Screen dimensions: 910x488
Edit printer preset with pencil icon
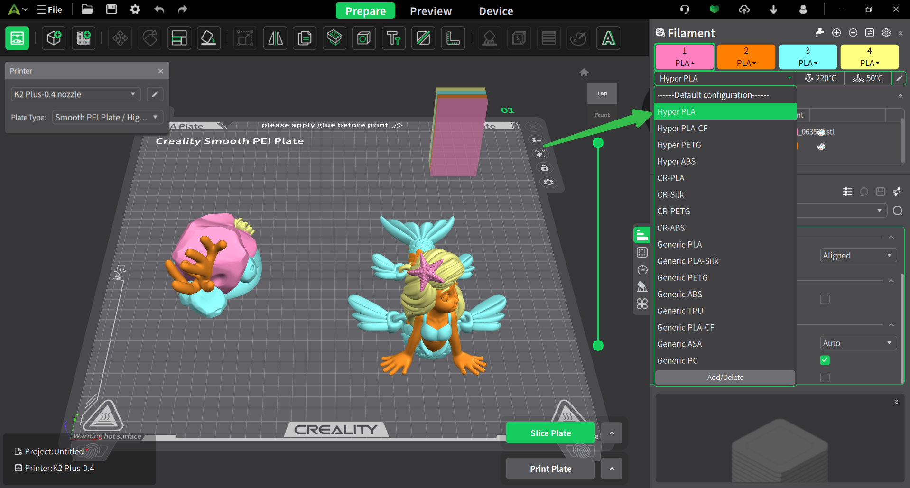155,94
